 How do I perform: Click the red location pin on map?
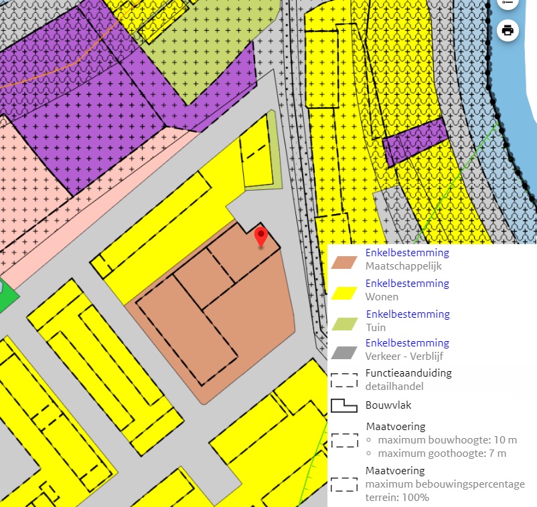point(261,237)
